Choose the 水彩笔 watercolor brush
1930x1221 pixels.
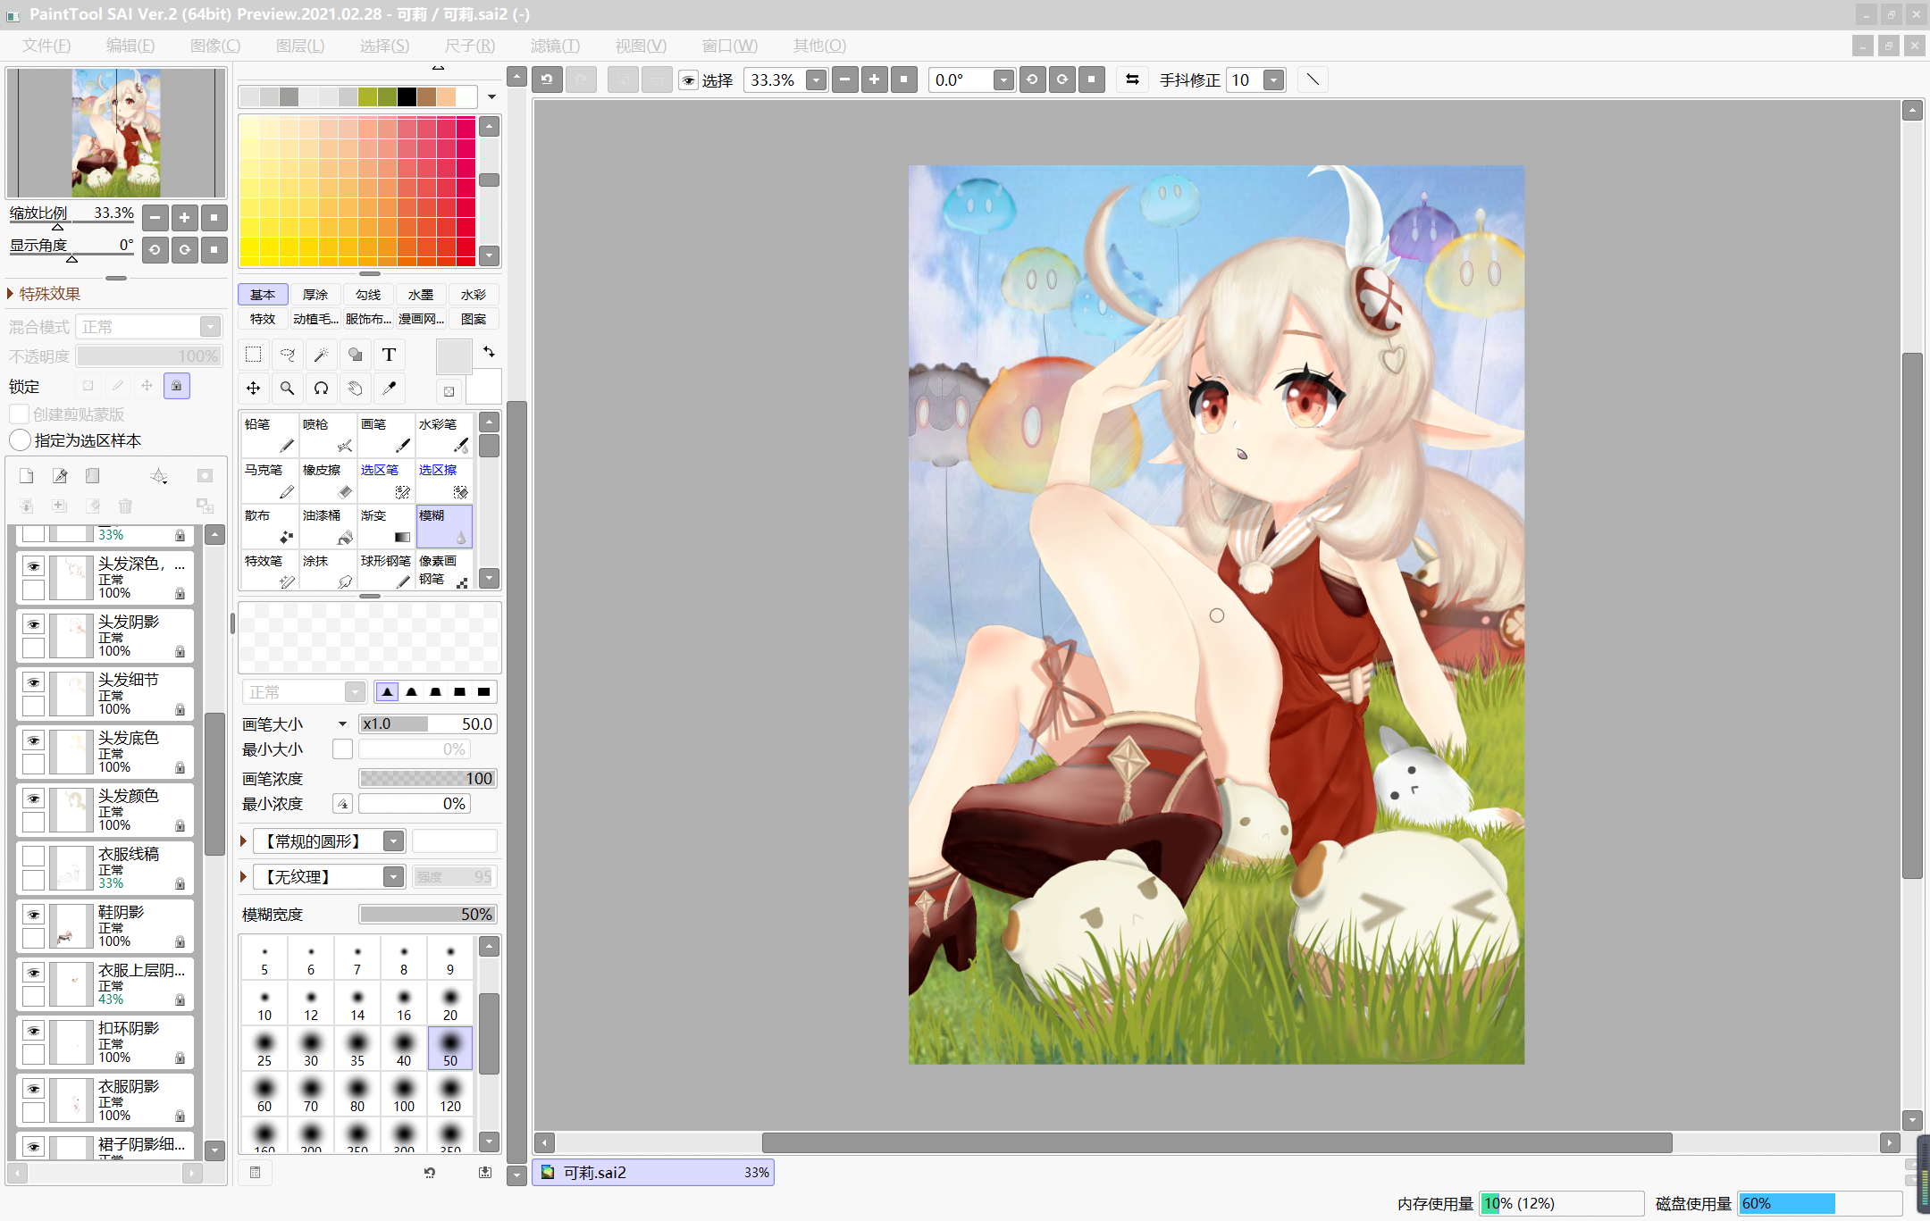pos(443,435)
